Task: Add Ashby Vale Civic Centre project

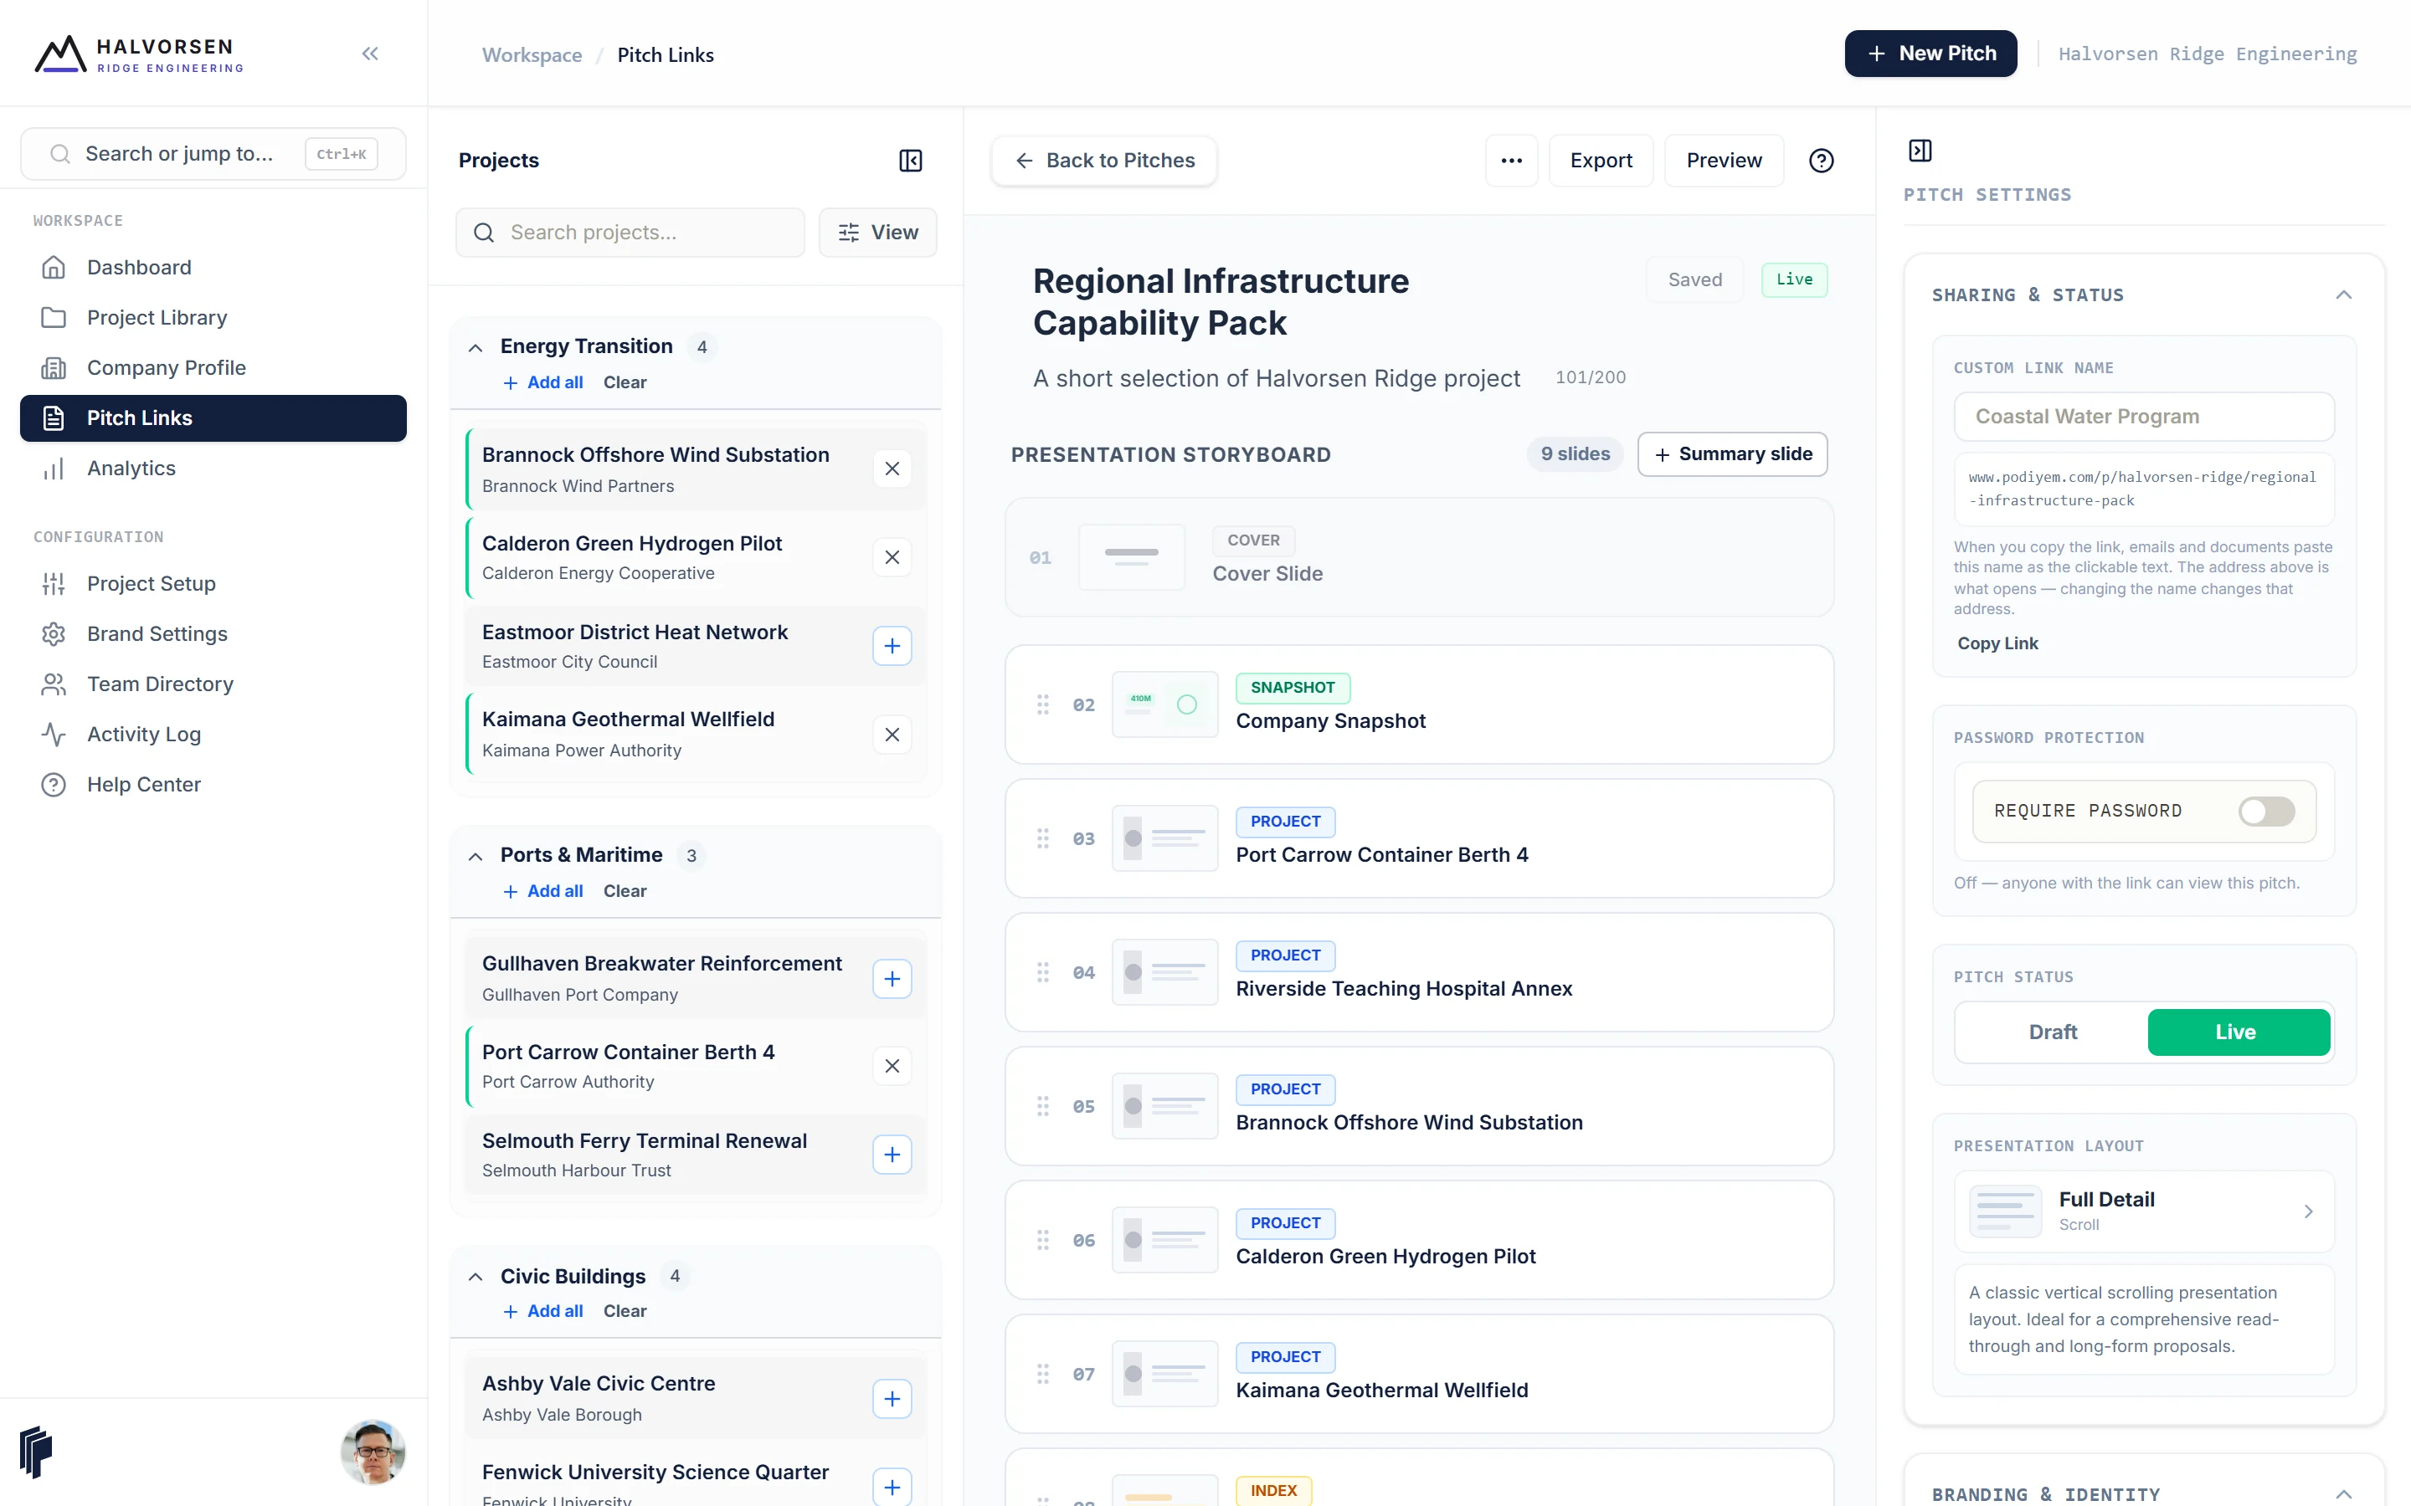Action: (892, 1400)
